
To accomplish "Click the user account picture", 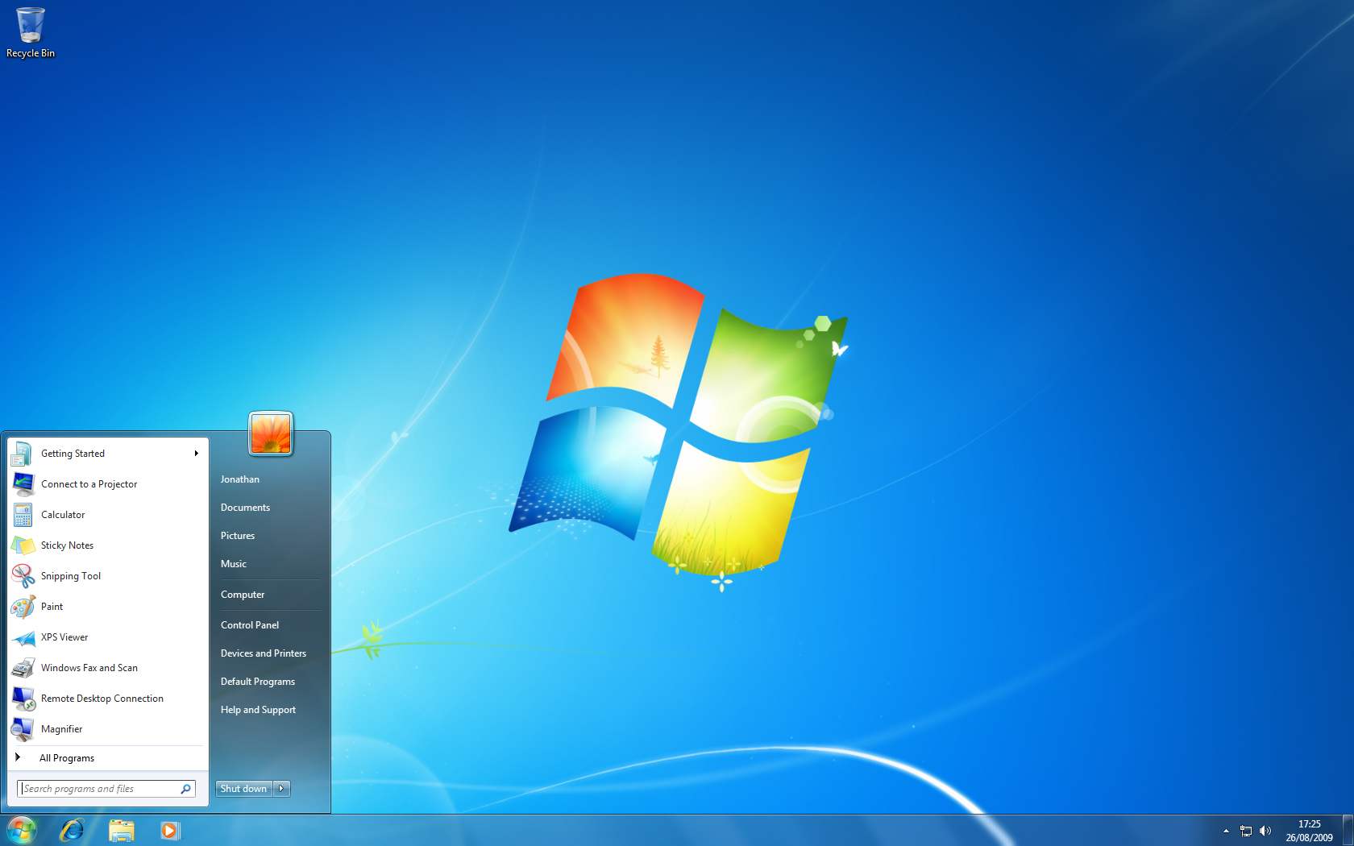I will pyautogui.click(x=271, y=433).
